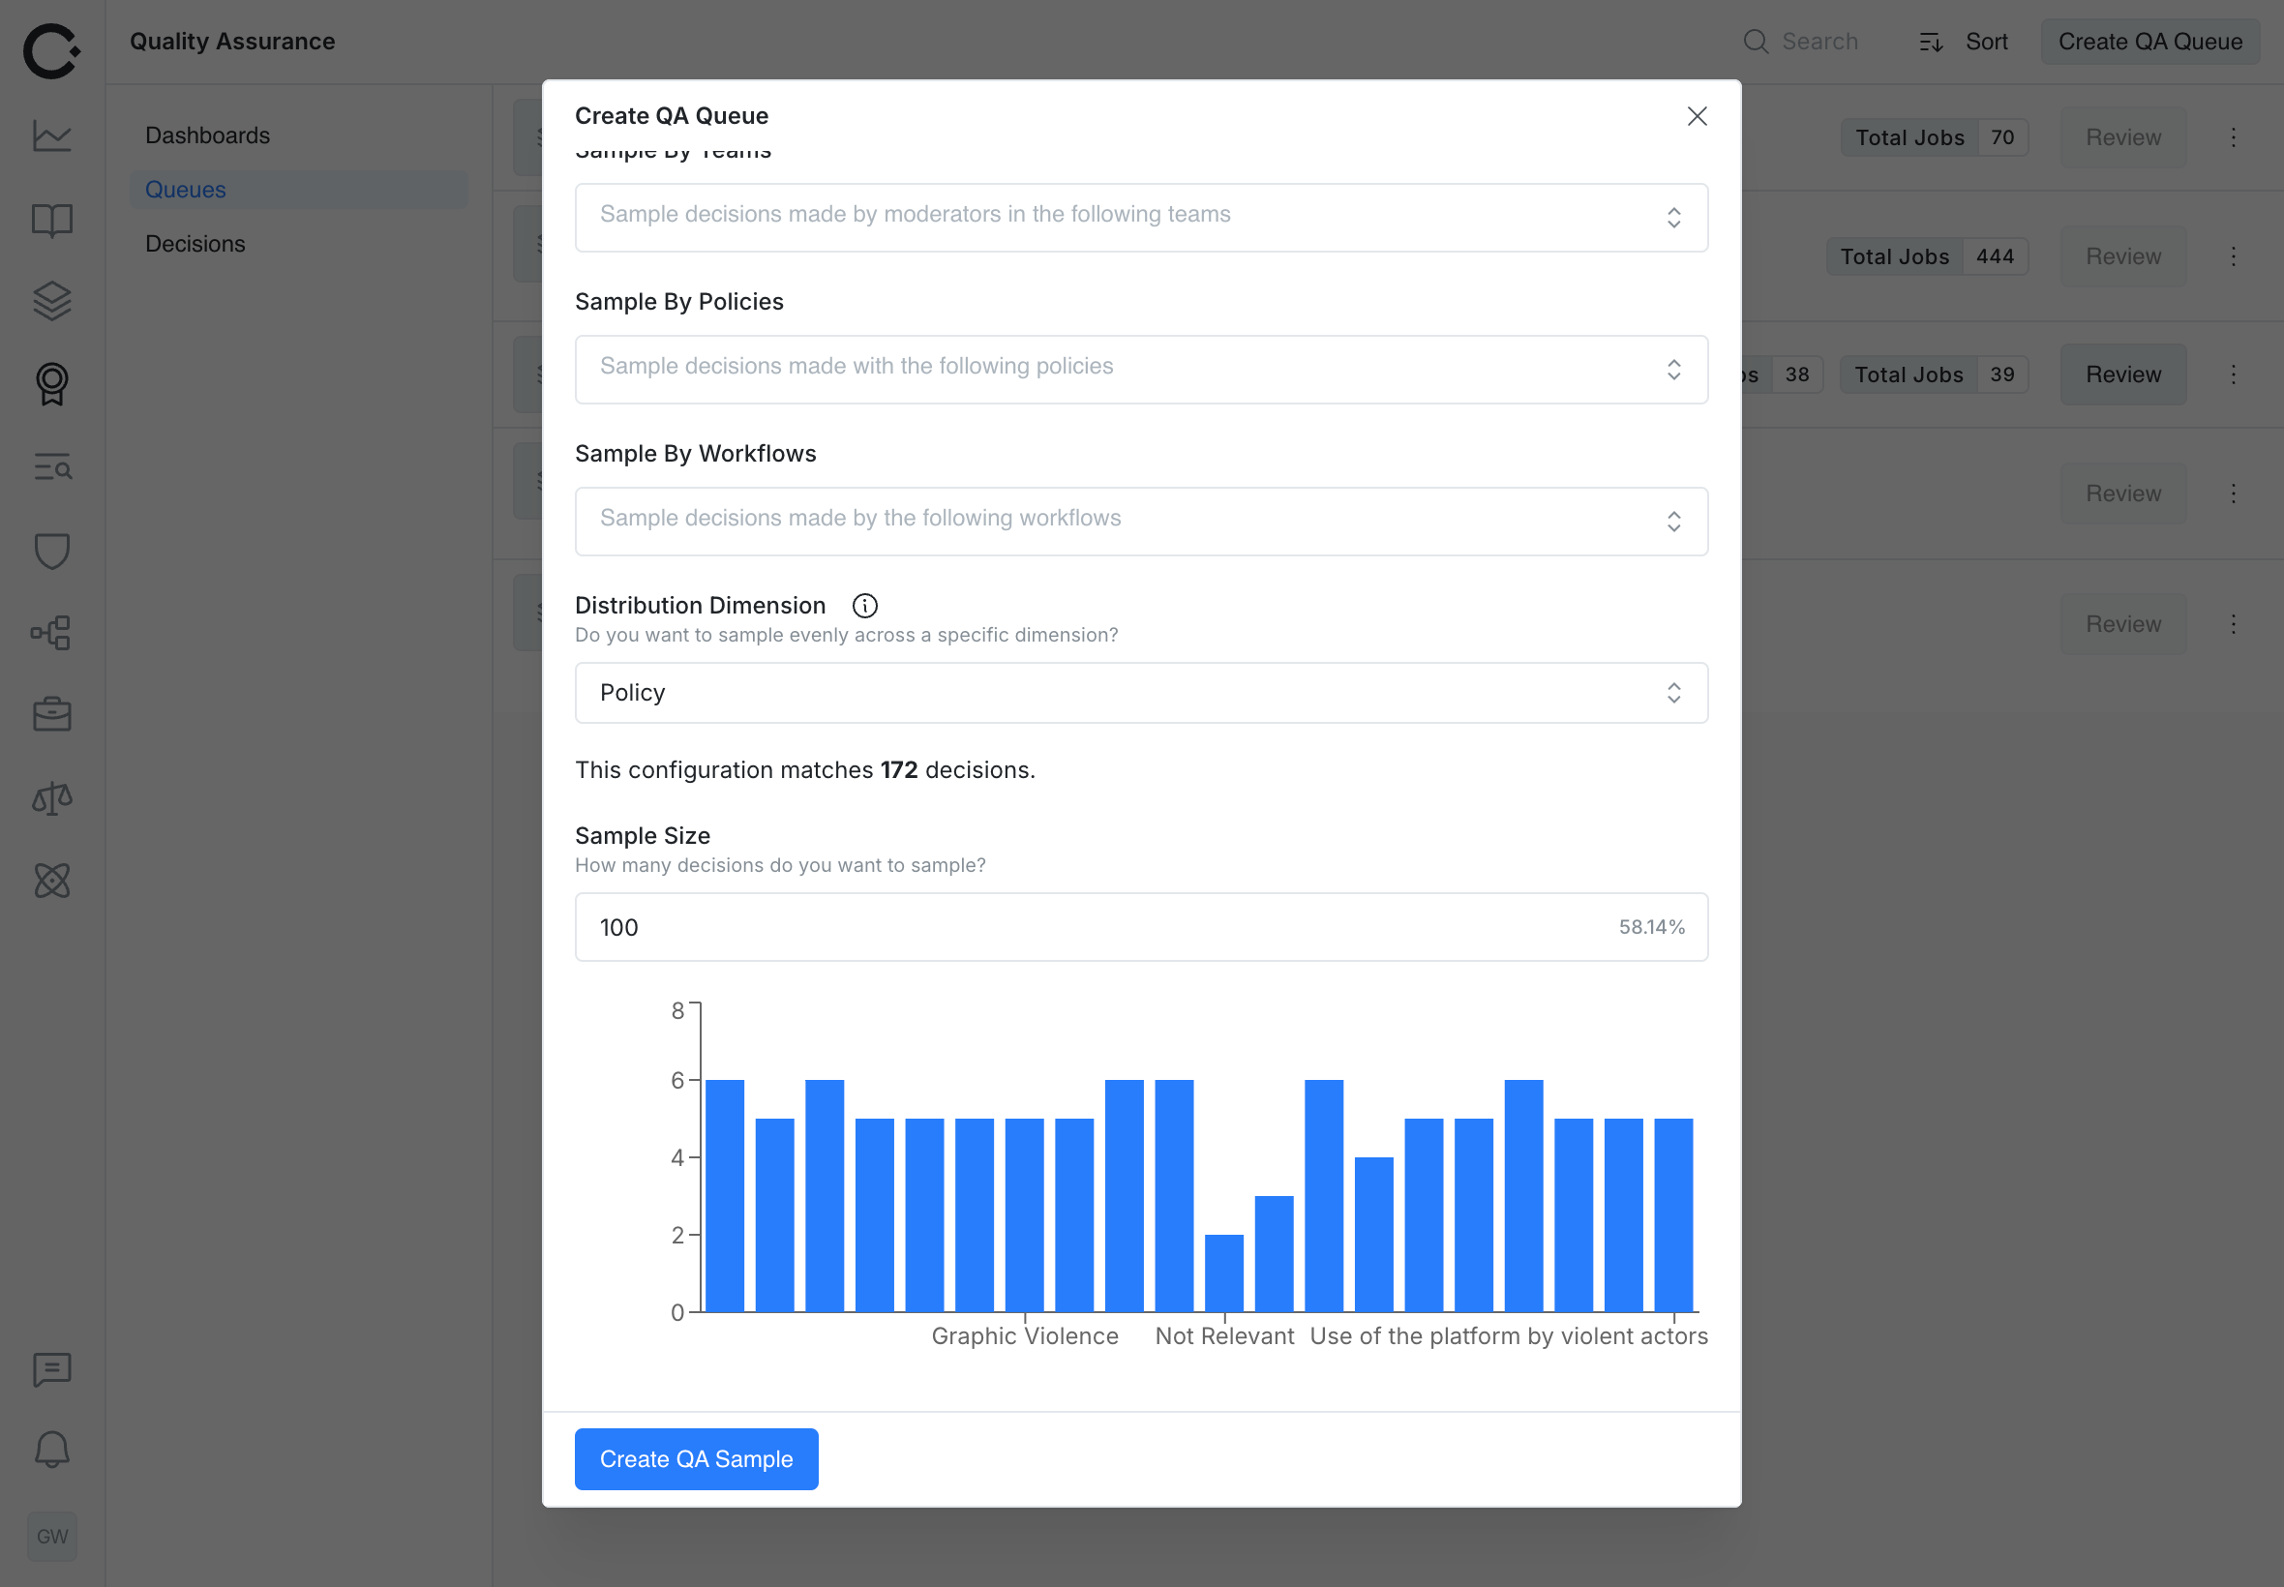
Task: Go to the Dashboards section
Action: 207,135
